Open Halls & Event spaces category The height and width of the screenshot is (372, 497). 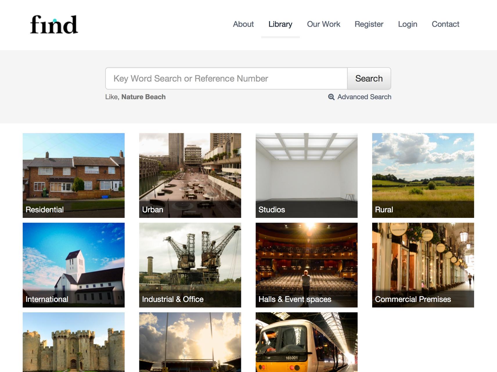click(307, 265)
